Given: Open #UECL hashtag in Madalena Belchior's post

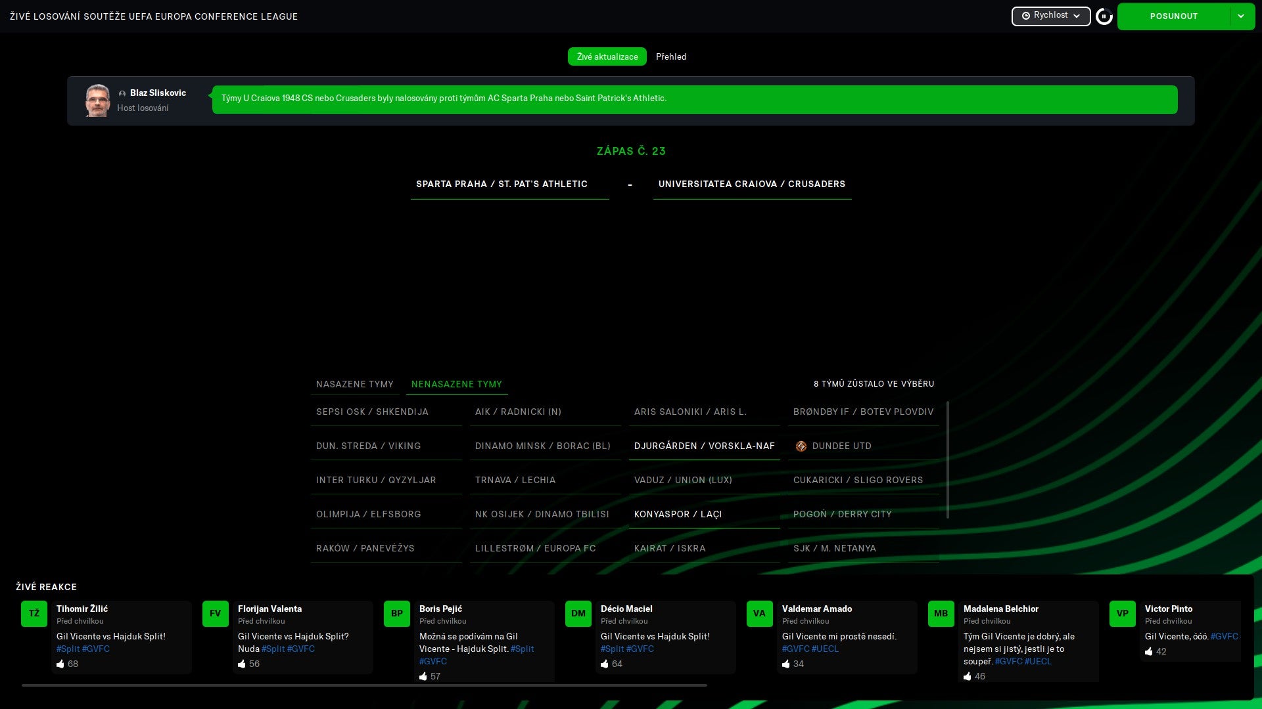Looking at the screenshot, I should (1038, 661).
